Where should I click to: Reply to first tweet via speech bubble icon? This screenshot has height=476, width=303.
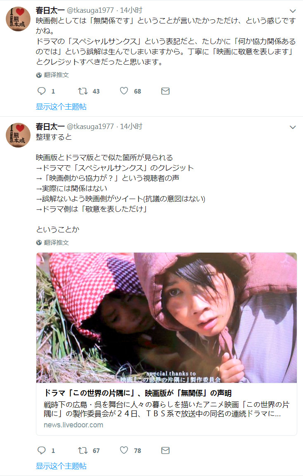click(x=41, y=91)
